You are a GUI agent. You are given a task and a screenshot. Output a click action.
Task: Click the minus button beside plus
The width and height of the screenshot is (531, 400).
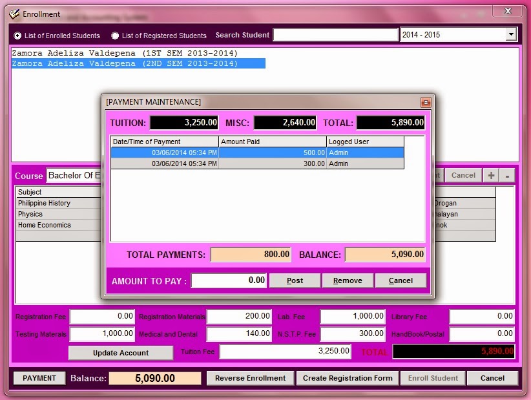[x=507, y=176]
